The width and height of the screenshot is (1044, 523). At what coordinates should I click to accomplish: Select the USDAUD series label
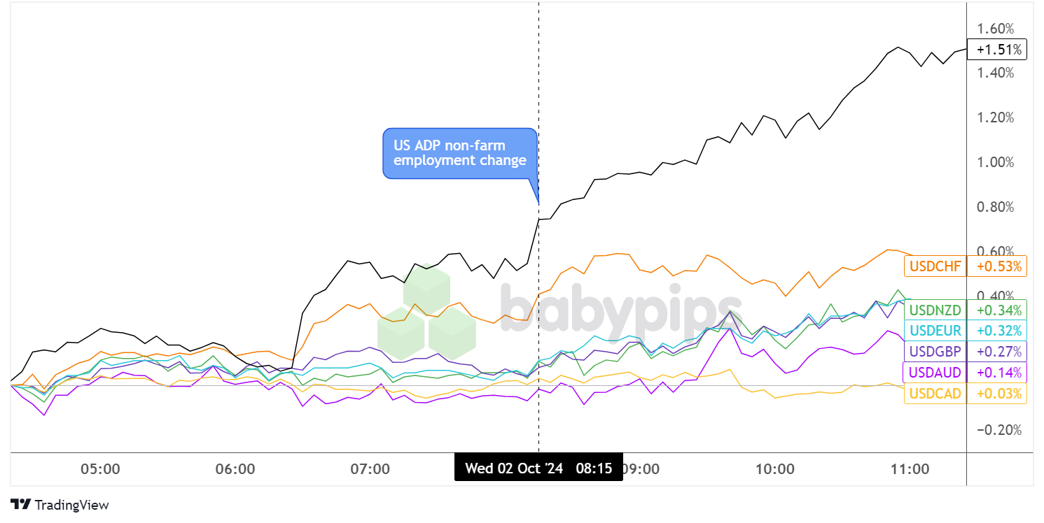pos(935,372)
